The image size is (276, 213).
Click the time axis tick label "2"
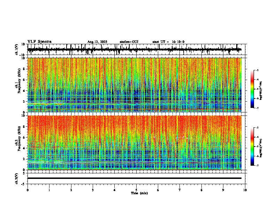[x=71, y=190]
